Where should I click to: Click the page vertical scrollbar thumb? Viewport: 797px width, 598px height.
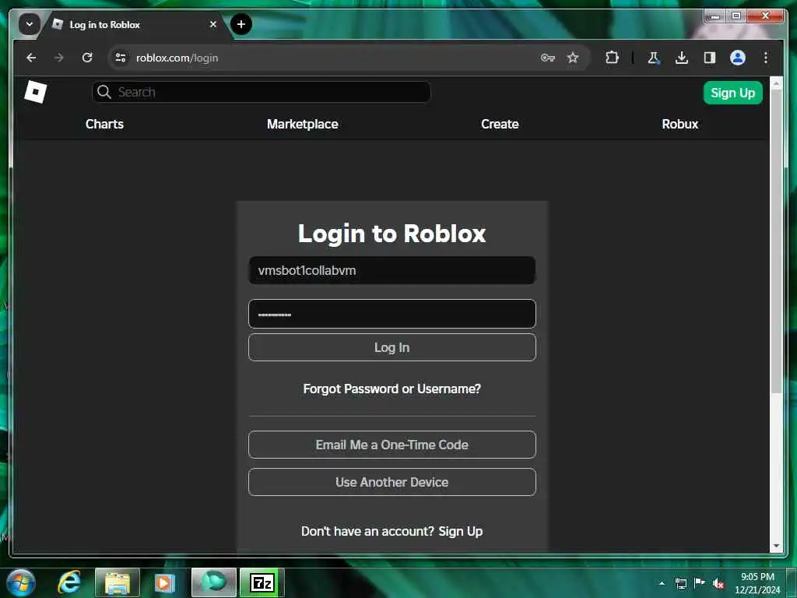coord(776,241)
